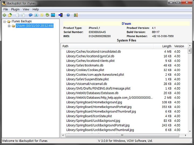Click folder icon beside iTunes Backups
The image size is (194, 145).
[x=9, y=22]
